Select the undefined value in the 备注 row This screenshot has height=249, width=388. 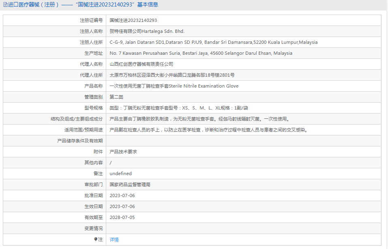point(120,174)
